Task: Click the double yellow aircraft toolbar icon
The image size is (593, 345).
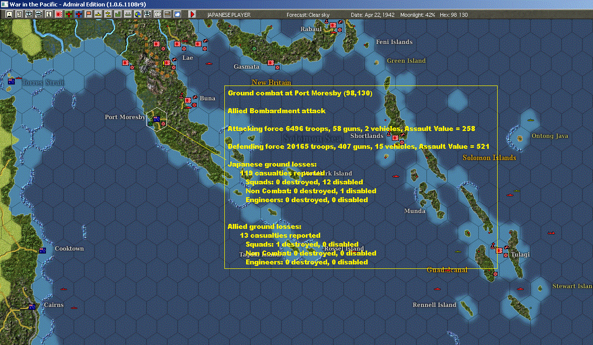Action: [108, 14]
